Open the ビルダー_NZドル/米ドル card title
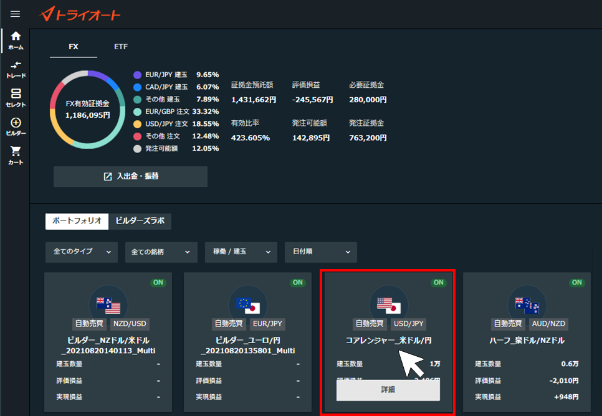 point(108,346)
